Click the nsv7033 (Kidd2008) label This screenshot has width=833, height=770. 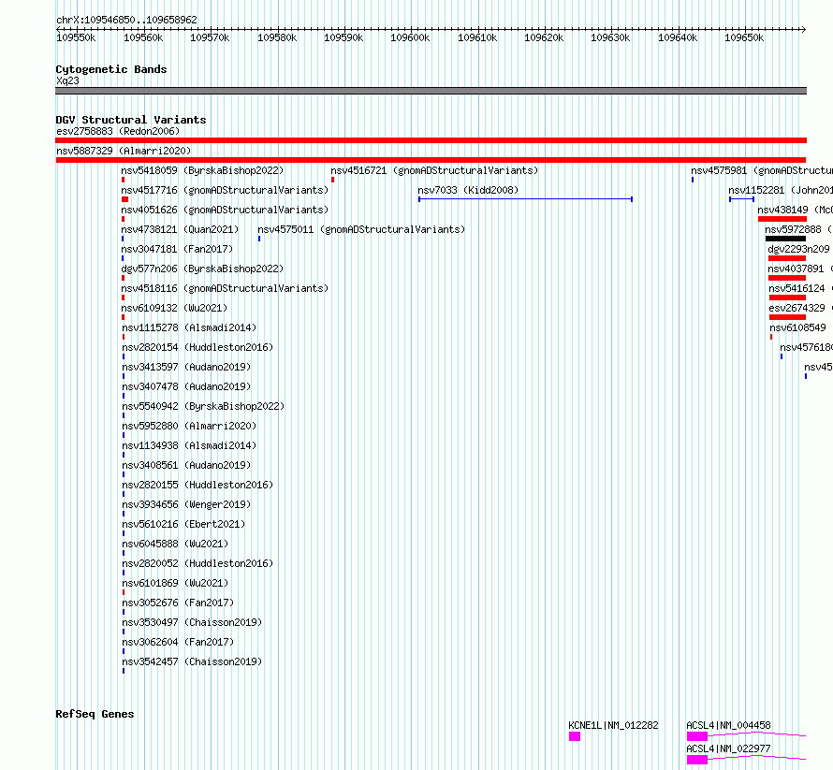click(x=468, y=190)
